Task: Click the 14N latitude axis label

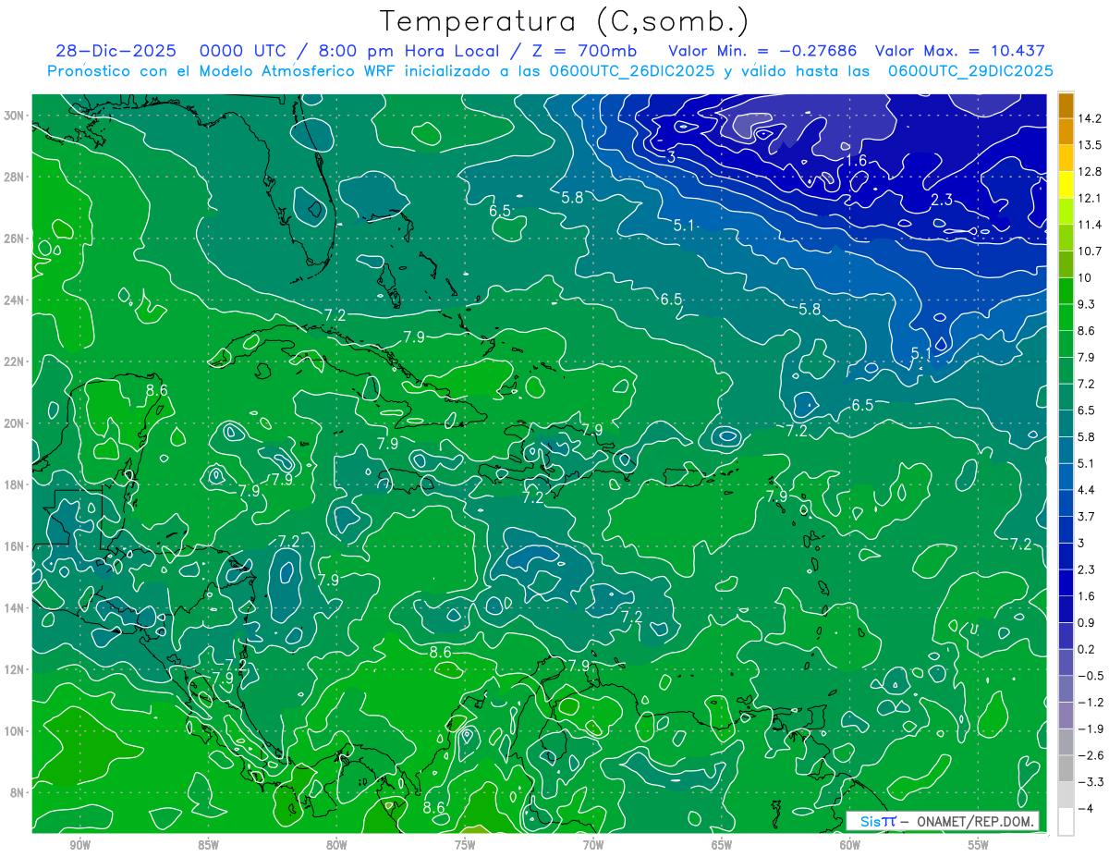Action: pos(13,608)
